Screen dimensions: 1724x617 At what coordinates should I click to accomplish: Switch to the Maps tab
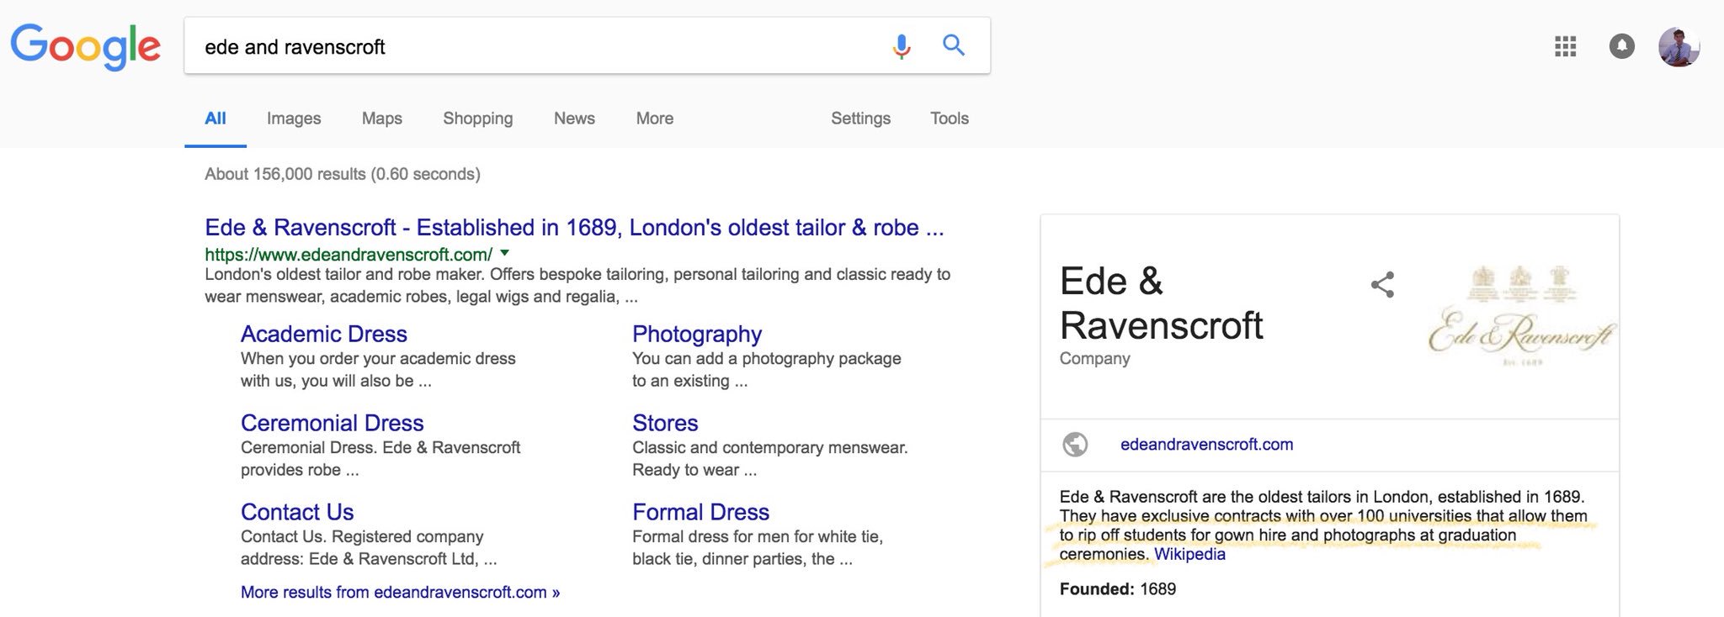(x=381, y=119)
